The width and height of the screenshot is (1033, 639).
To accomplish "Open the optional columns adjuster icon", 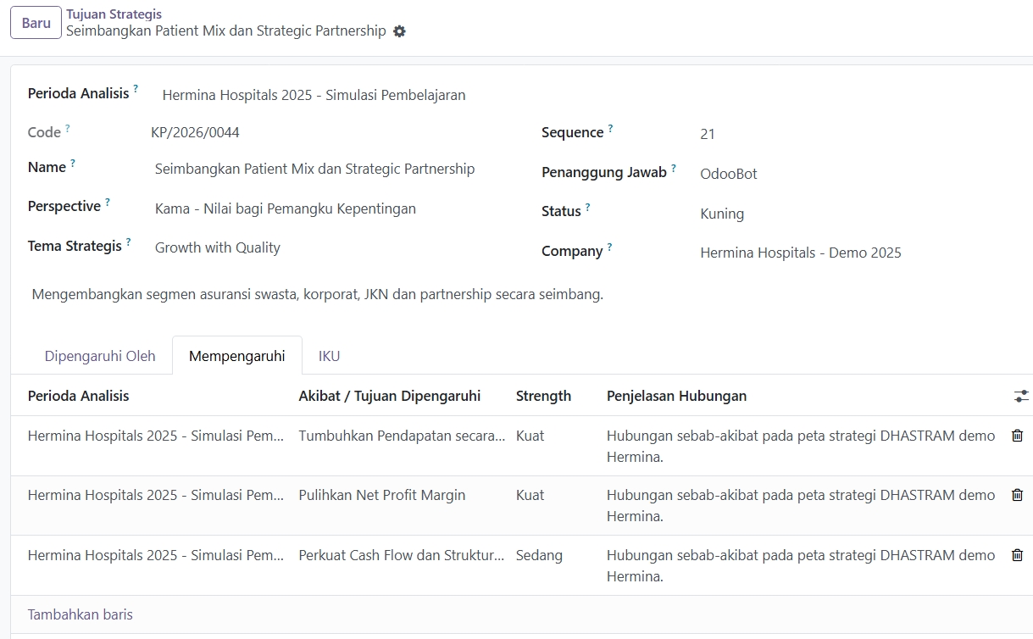I will (1021, 396).
